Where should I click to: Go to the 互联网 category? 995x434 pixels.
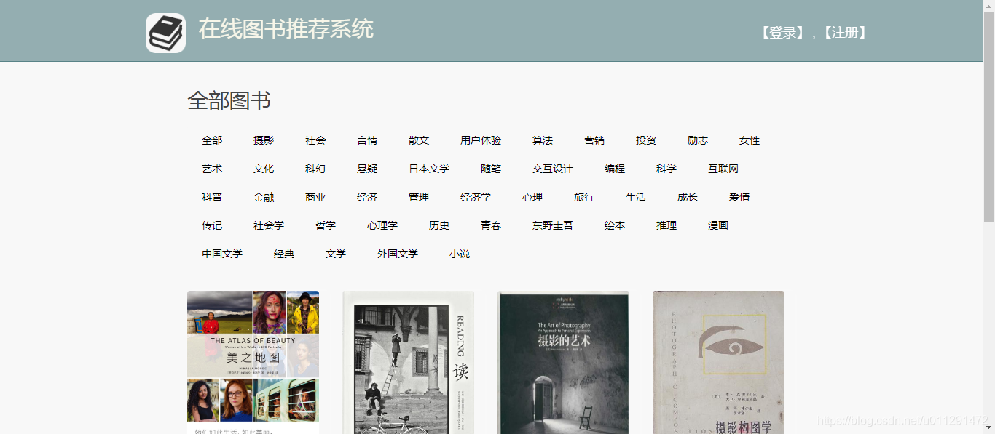(723, 169)
